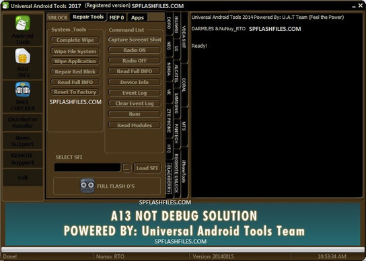
Task: Click Radio OFF command
Action: click(x=135, y=61)
